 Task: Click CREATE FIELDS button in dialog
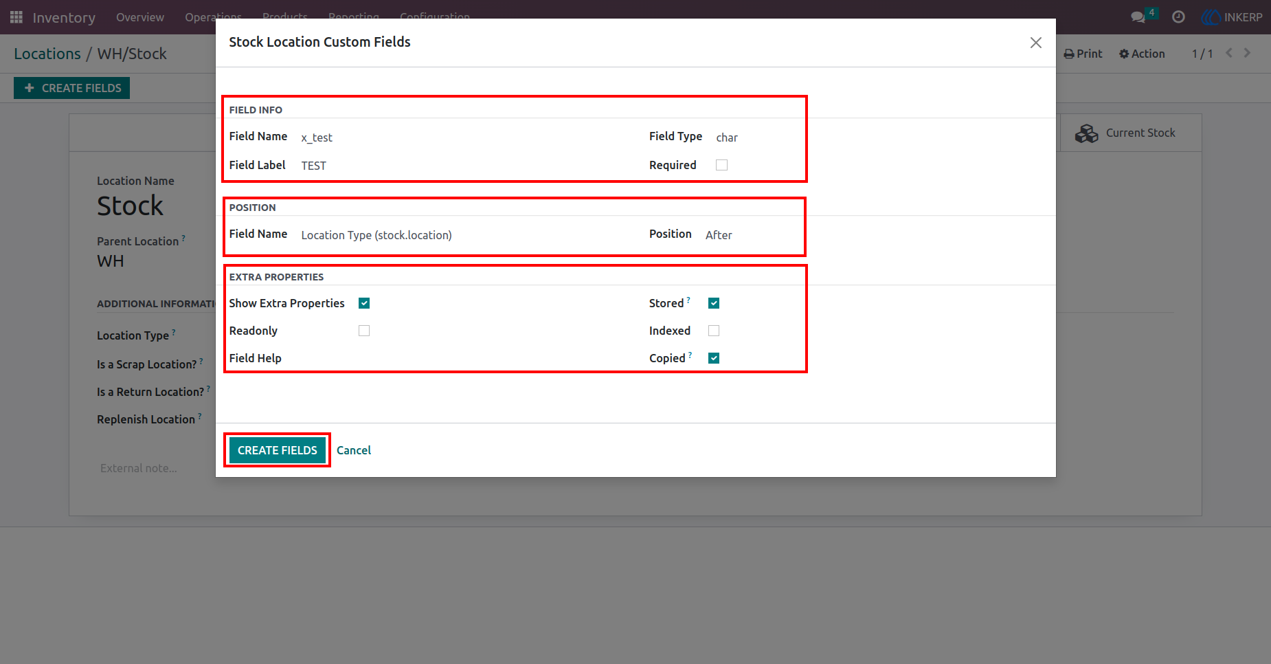278,450
